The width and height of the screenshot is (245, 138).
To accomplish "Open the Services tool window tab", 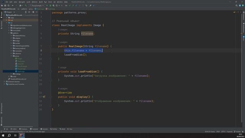I will click(x=44, y=129).
